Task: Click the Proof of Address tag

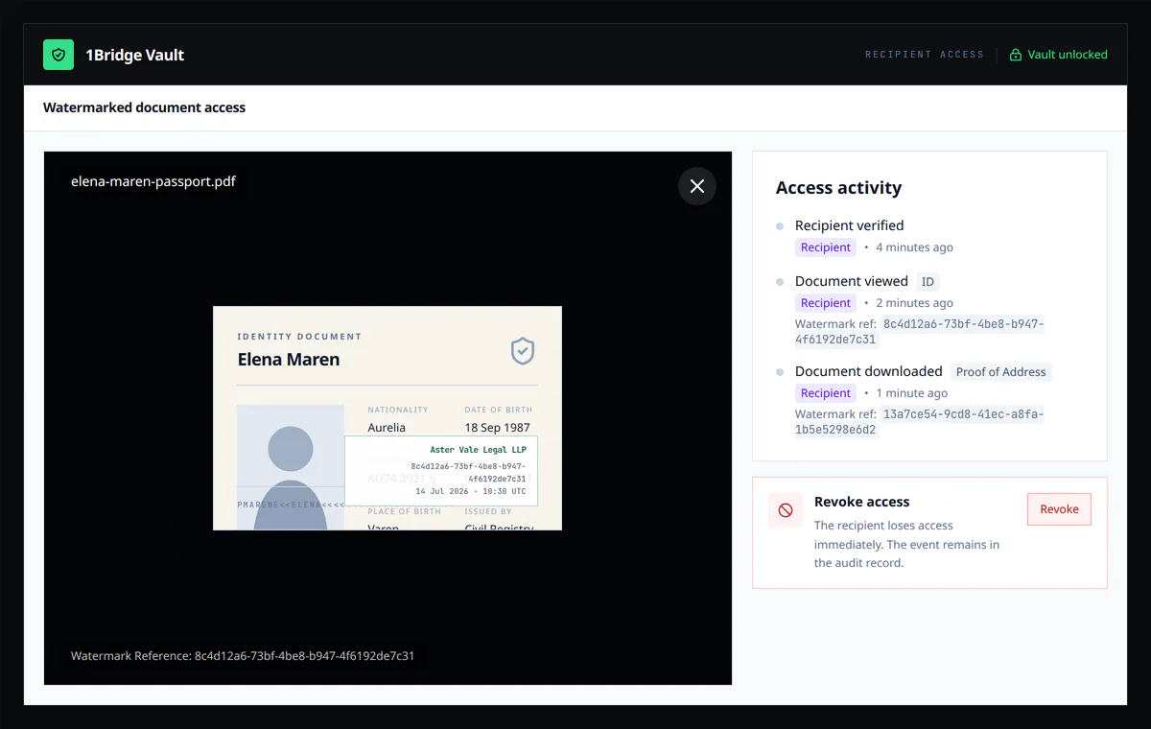Action: [1001, 371]
